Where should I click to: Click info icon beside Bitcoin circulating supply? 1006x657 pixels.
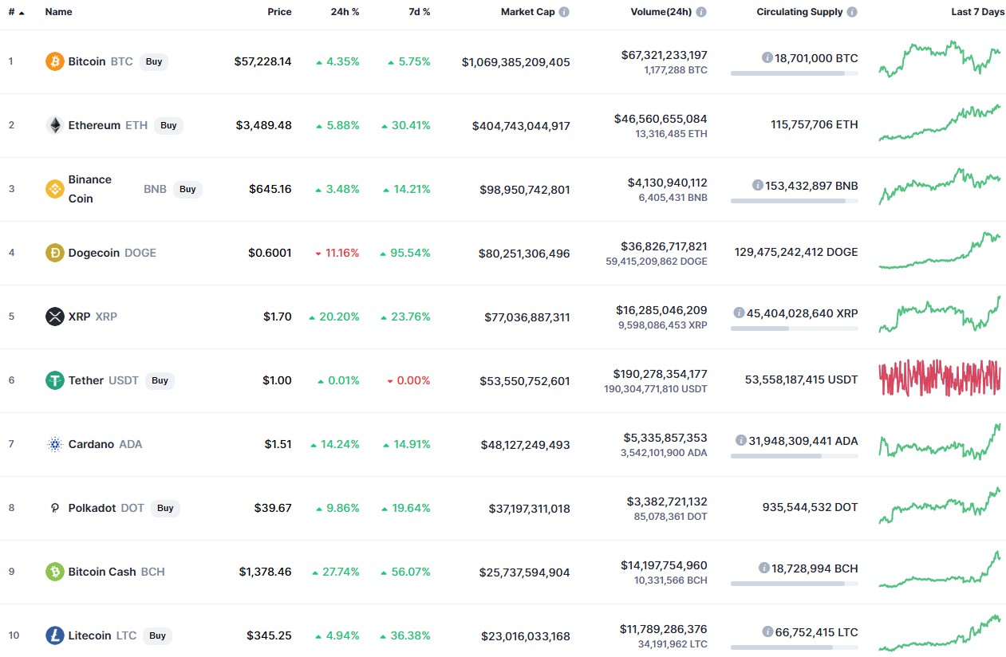pyautogui.click(x=767, y=57)
